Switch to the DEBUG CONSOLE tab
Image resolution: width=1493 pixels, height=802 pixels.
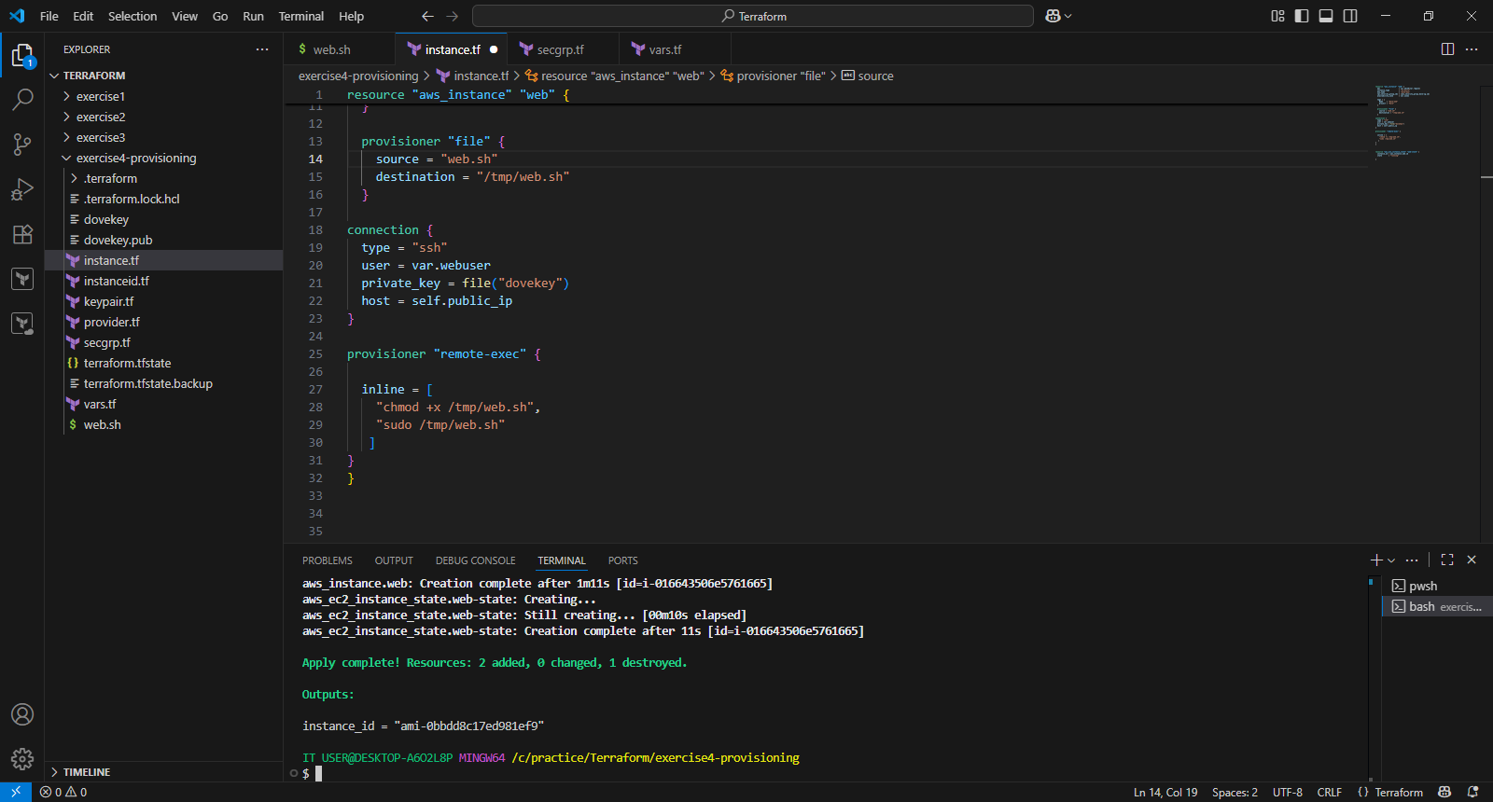tap(475, 560)
